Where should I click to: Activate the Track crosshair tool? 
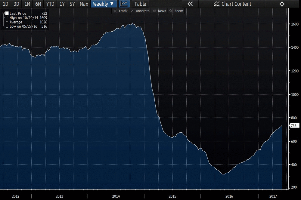[x=121, y=11]
